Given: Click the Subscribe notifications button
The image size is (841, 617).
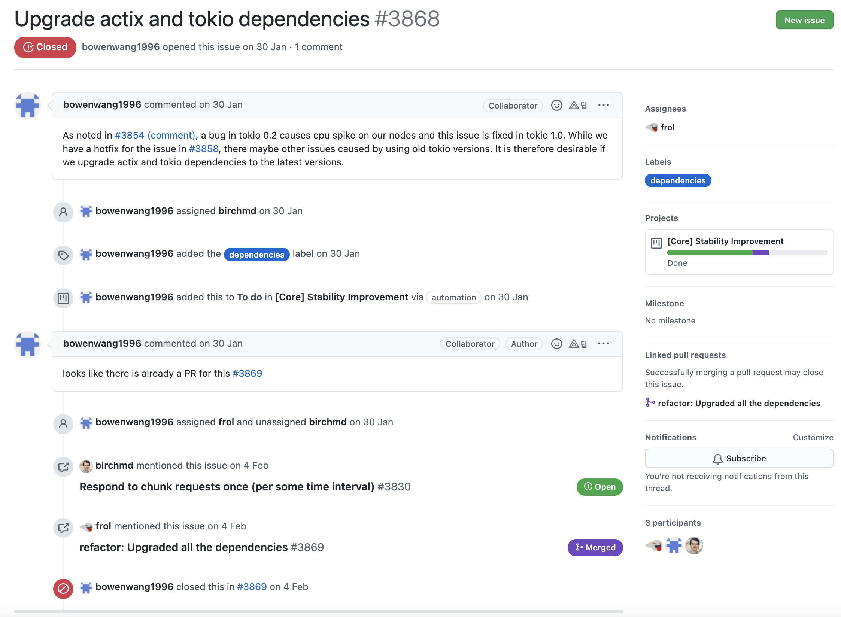Looking at the screenshot, I should [x=738, y=458].
